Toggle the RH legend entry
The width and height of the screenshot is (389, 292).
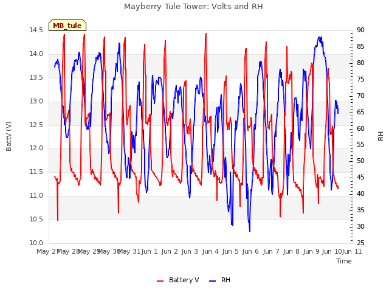220,280
